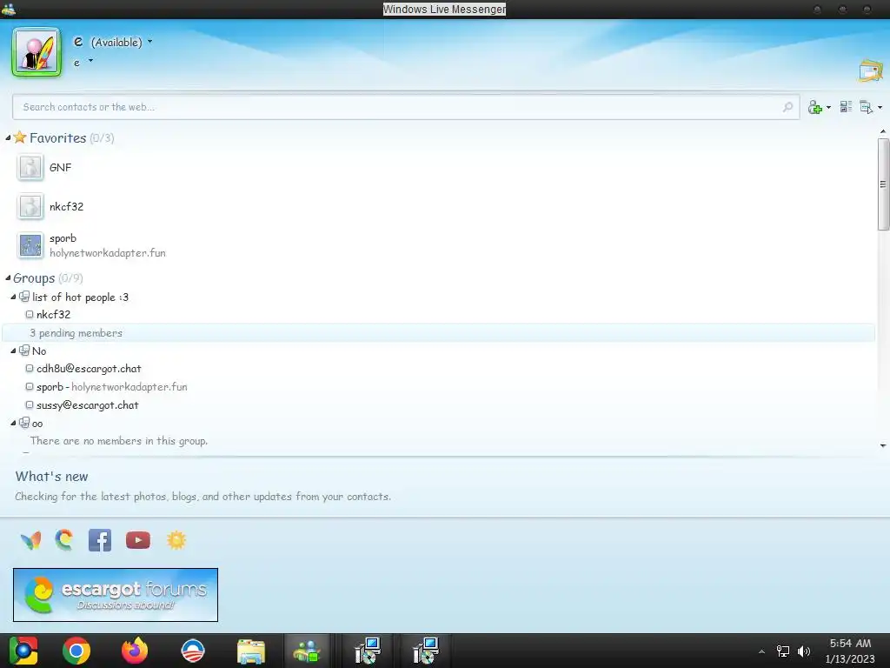Open the escargot forums banner
Viewport: 890px width, 668px height.
(x=116, y=595)
